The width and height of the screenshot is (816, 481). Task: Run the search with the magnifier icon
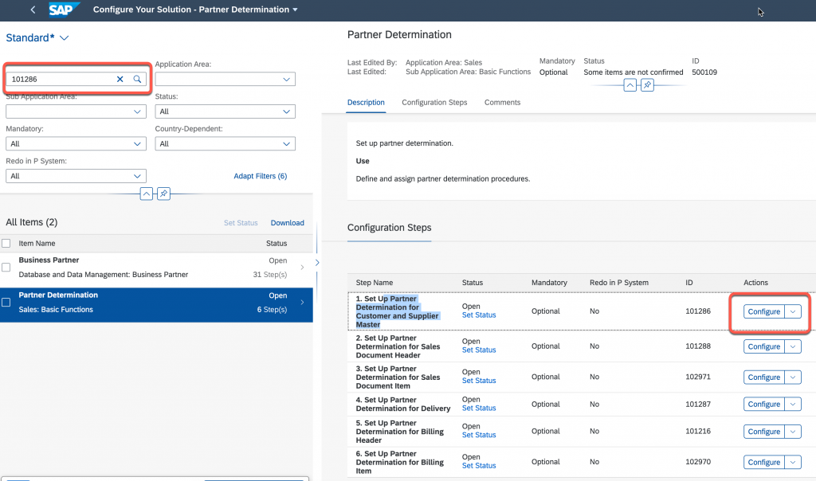coord(137,79)
